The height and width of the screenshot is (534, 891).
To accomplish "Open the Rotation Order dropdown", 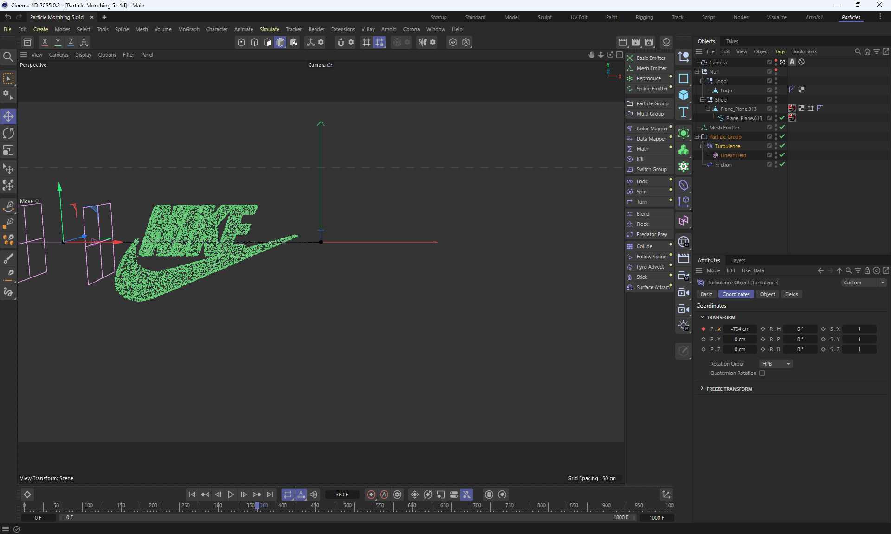I will point(776,364).
